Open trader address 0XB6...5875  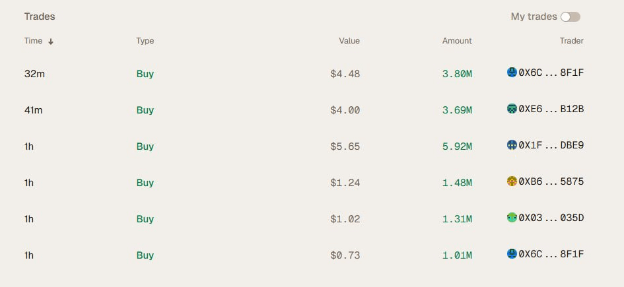coord(551,181)
